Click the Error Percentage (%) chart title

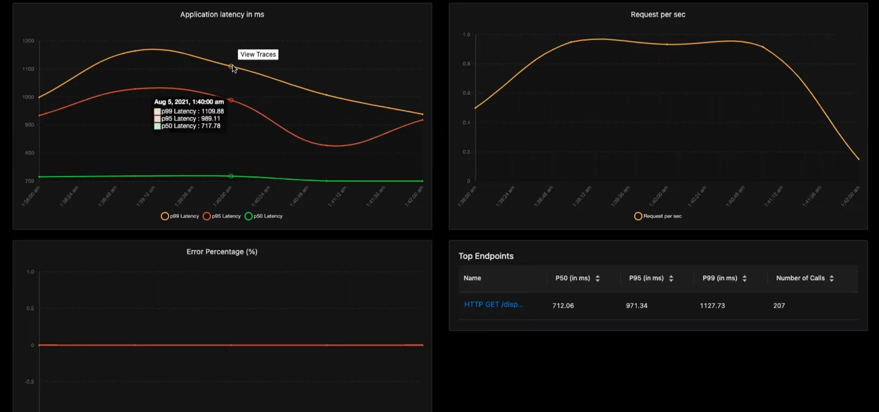coord(222,252)
